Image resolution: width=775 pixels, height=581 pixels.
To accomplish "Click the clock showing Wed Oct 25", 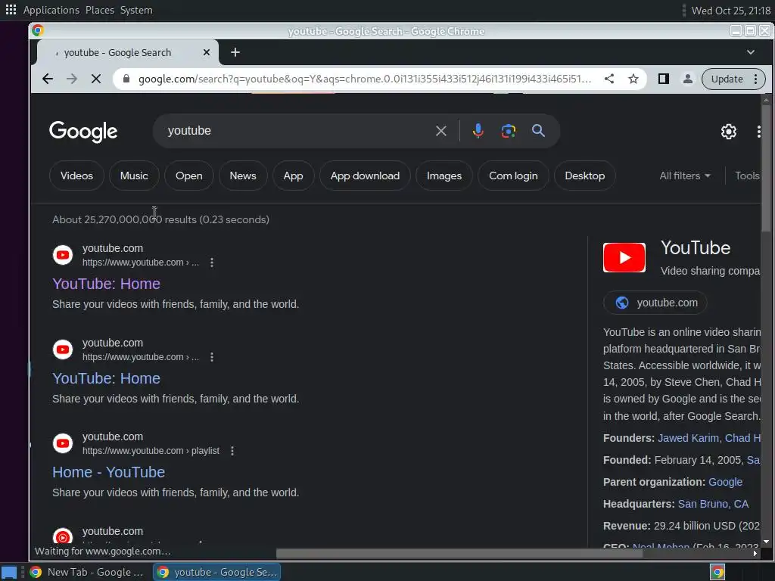I will point(730,11).
